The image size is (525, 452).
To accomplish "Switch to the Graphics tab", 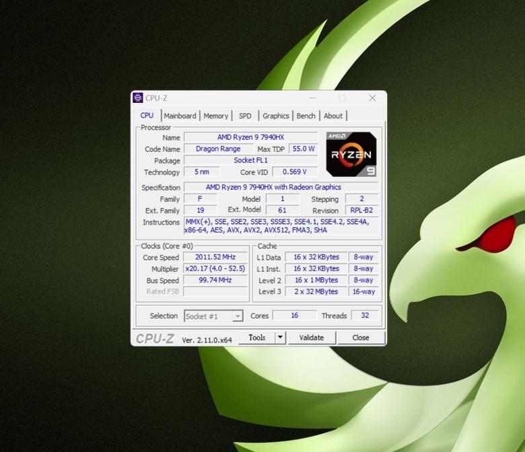I will pyautogui.click(x=275, y=116).
